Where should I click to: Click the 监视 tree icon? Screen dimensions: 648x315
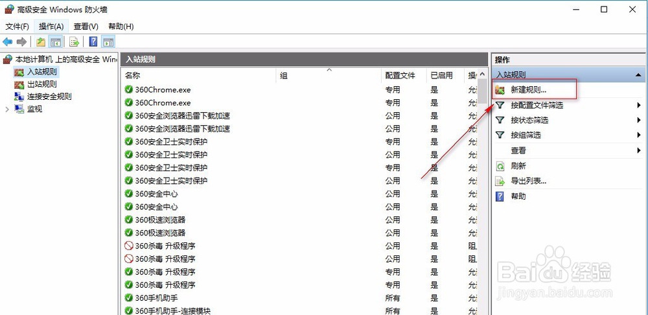pyautogui.click(x=19, y=109)
